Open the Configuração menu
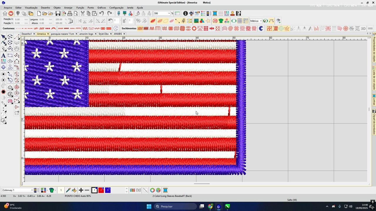The height and width of the screenshot is (211, 376). (116, 8)
